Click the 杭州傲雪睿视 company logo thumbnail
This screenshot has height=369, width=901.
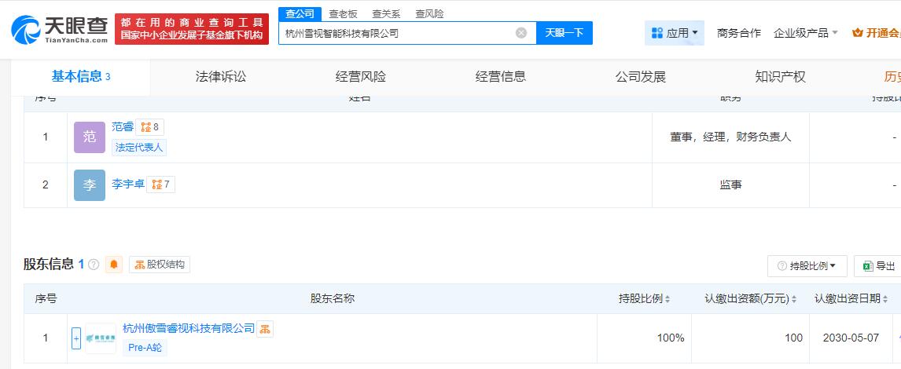click(x=101, y=338)
